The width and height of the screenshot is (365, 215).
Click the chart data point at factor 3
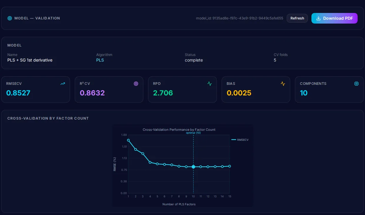[x=143, y=153]
